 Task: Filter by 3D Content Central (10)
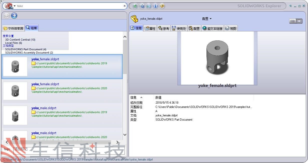click(x=20, y=40)
